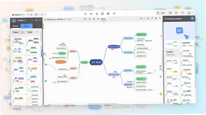
Task: Choose theme thumbnail with orange and purple nodes
Action: 19,60
